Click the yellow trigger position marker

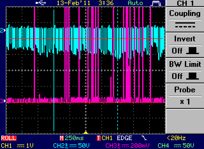pos(86,132)
